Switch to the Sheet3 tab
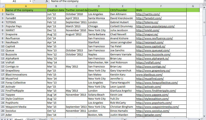Image resolution: width=206 pixels, height=120 pixels. point(43,119)
